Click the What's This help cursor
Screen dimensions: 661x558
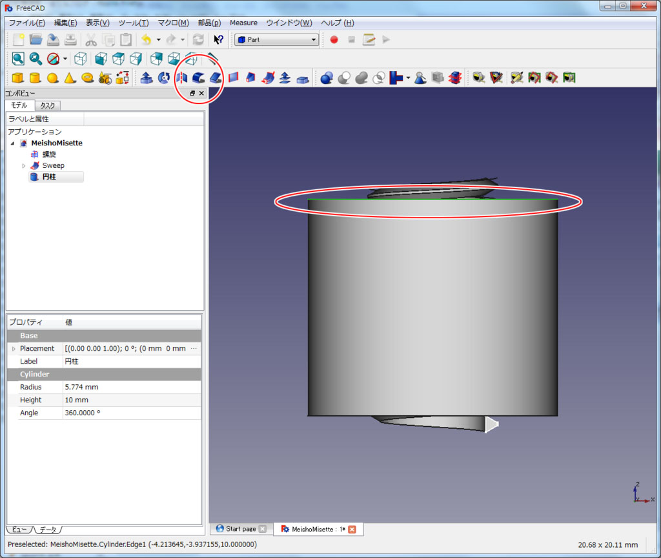[x=218, y=39]
